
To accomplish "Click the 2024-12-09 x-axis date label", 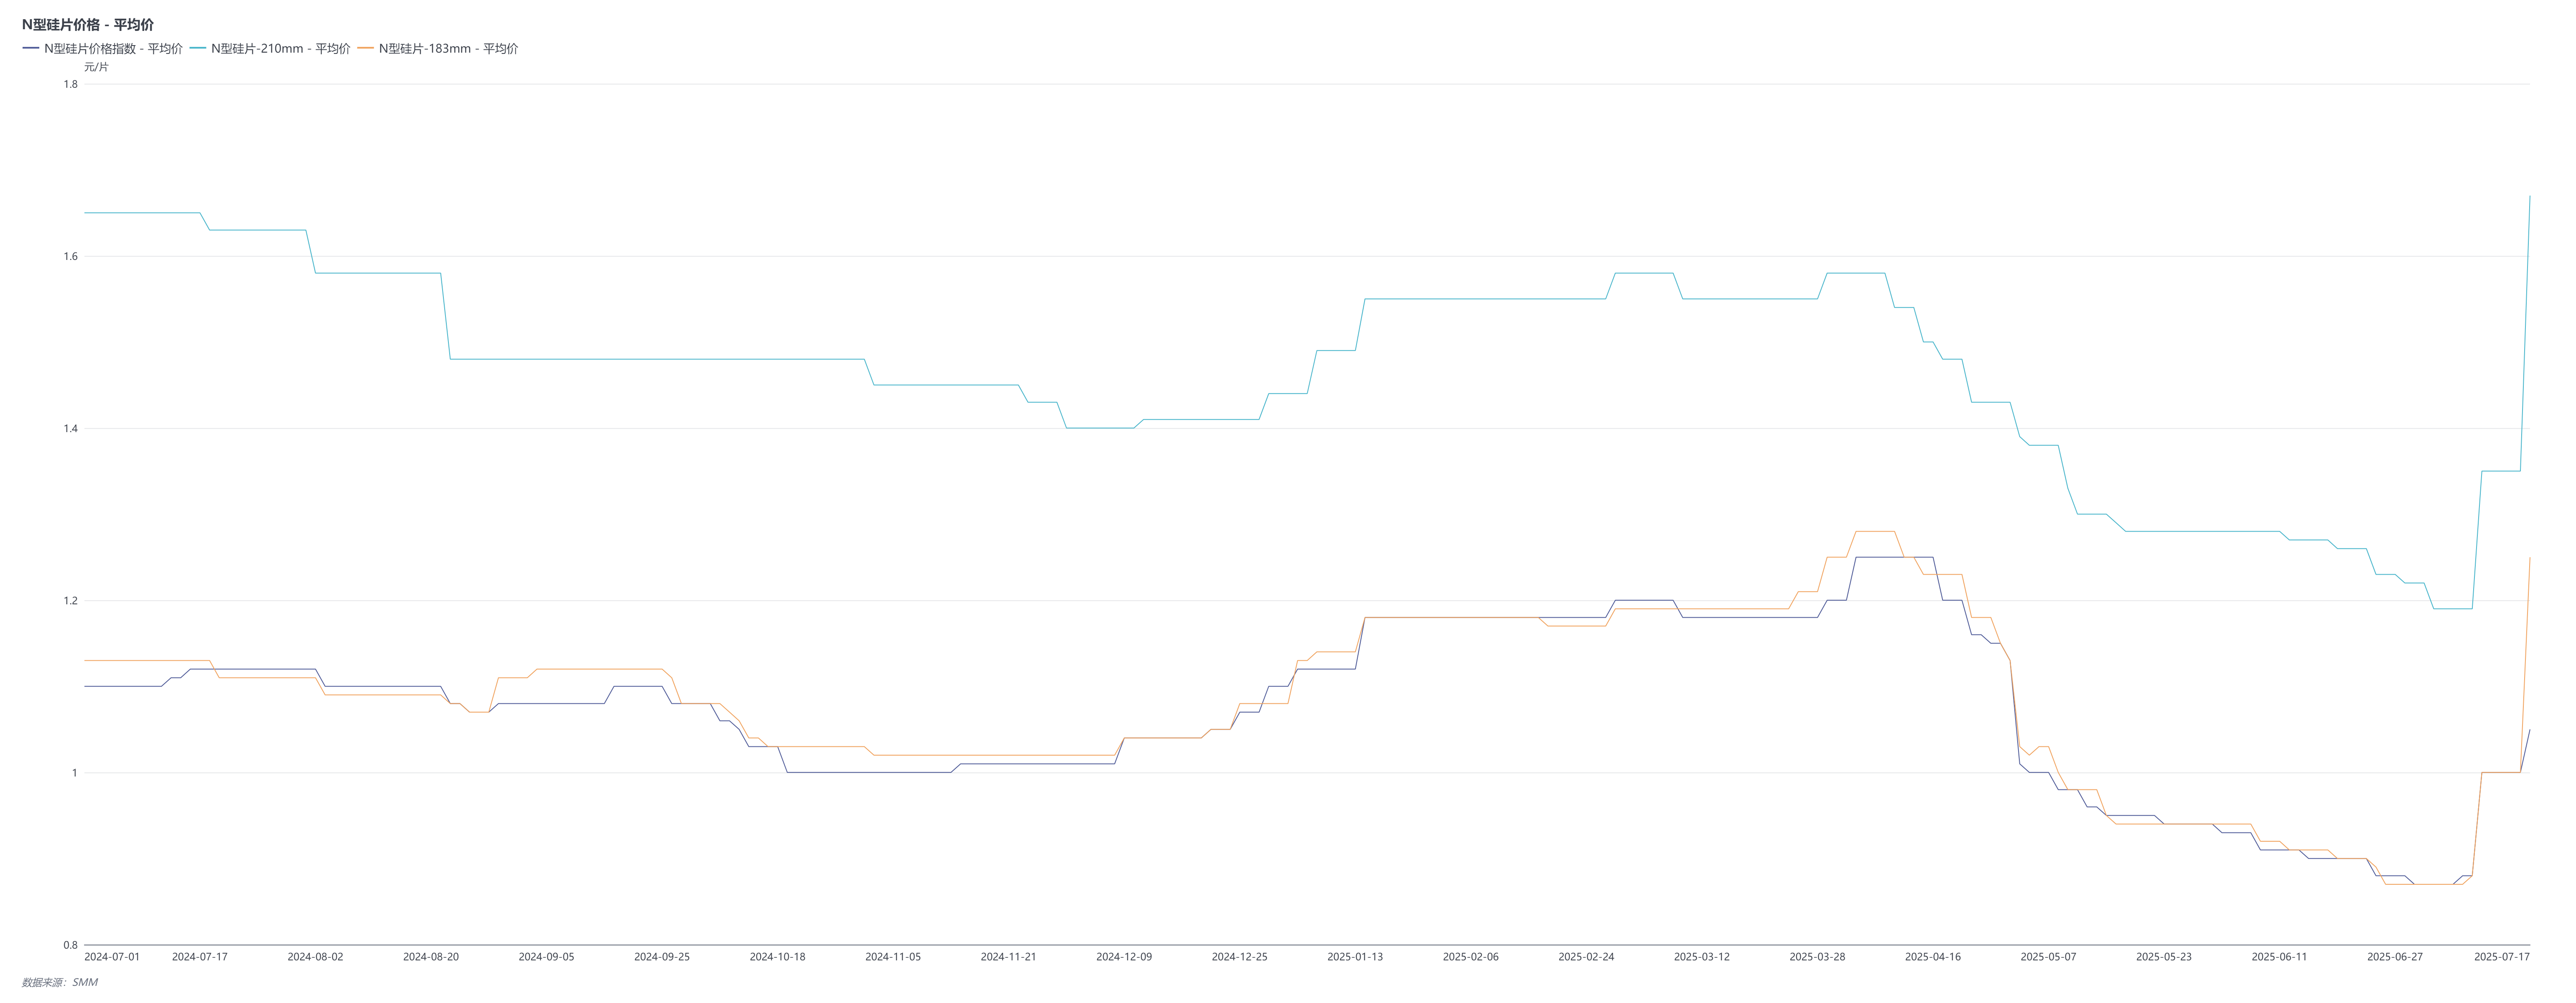I will pyautogui.click(x=1124, y=957).
